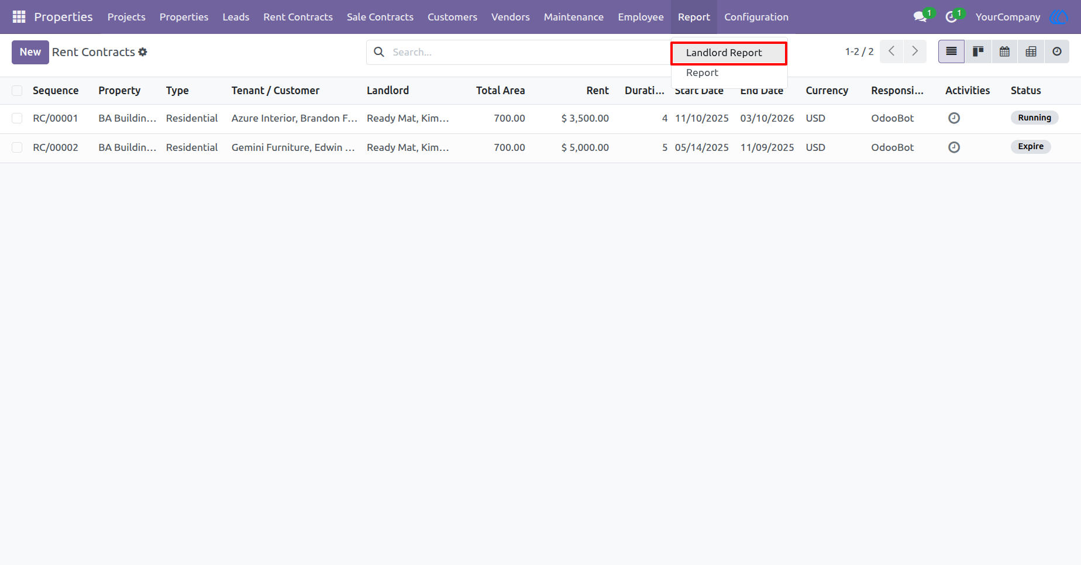Click the Running status badge
The height and width of the screenshot is (565, 1081).
(1034, 118)
